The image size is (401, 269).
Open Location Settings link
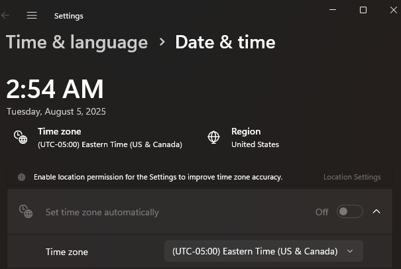pos(352,177)
